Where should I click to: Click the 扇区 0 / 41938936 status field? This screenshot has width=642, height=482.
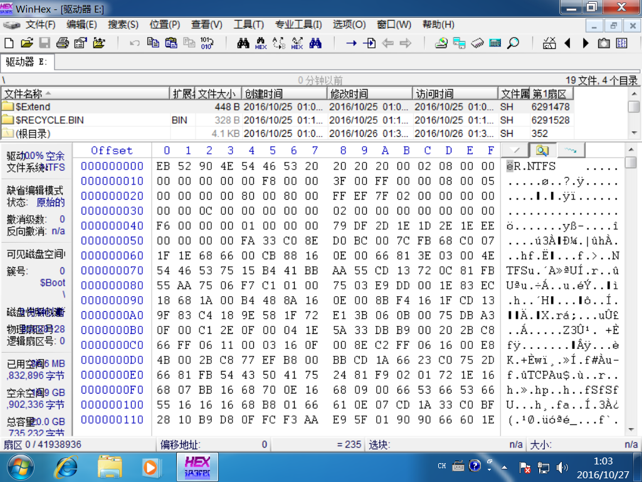point(78,444)
